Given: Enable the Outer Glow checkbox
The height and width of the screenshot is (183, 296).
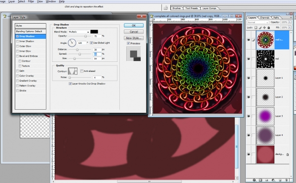Looking at the screenshot, I should 18,46.
